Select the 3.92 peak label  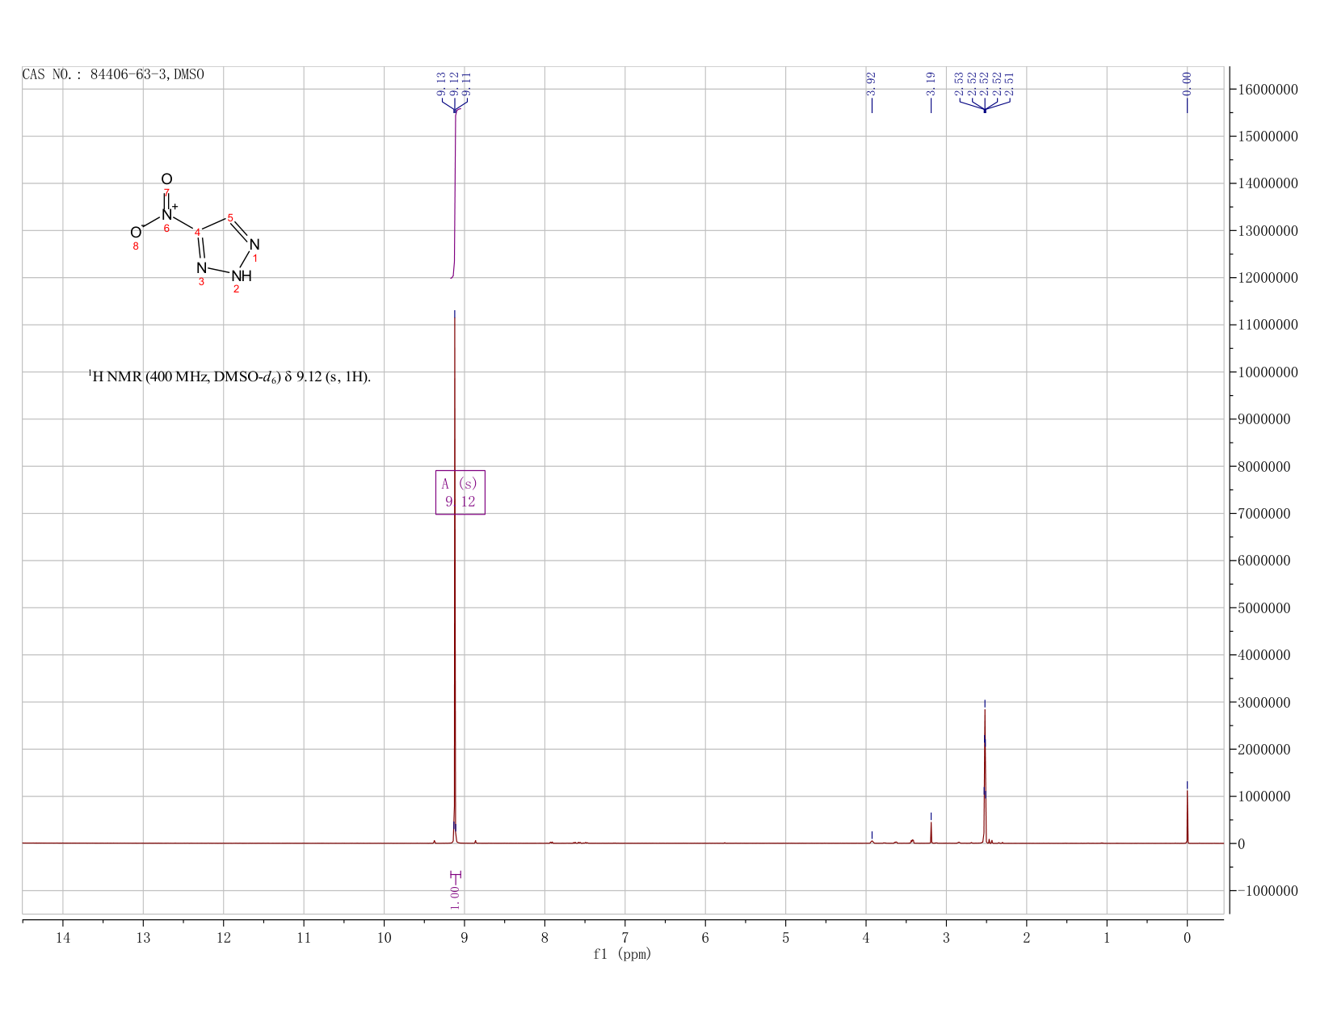pyautogui.click(x=871, y=83)
